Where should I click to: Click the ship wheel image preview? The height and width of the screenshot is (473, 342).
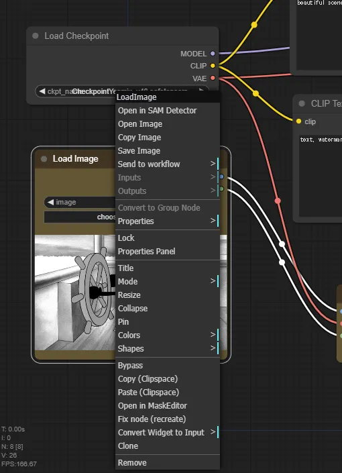coord(75,293)
